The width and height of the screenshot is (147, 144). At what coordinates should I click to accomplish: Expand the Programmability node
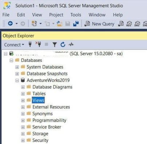click(x=23, y=120)
